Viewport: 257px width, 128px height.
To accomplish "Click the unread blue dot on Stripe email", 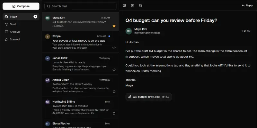I will point(109,36).
